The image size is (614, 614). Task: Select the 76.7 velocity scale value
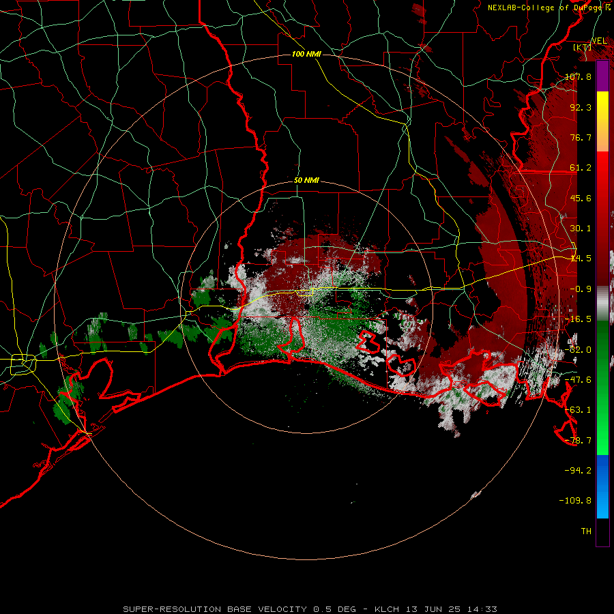581,137
